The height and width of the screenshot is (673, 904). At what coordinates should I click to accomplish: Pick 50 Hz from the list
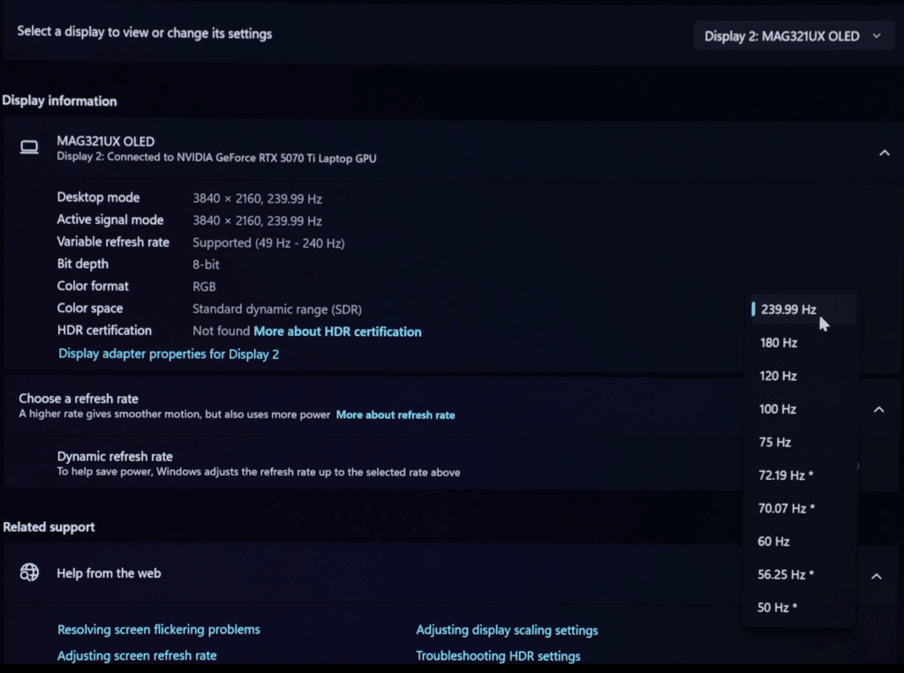[x=777, y=608]
